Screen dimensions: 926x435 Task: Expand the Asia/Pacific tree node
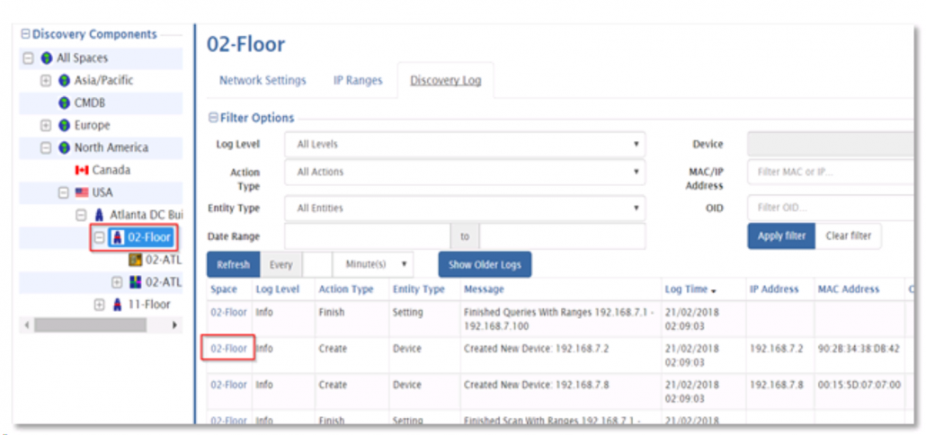46,81
